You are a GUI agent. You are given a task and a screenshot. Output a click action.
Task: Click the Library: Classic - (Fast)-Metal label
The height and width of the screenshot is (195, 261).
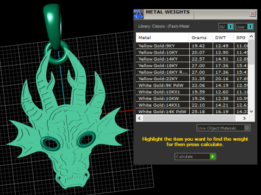click(164, 27)
